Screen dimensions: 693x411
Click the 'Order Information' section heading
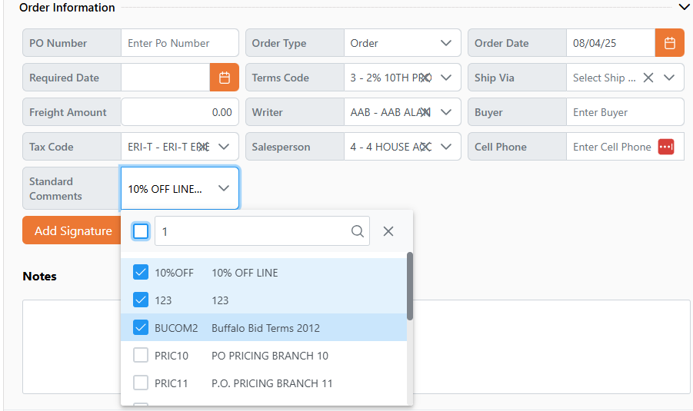pyautogui.click(x=67, y=8)
